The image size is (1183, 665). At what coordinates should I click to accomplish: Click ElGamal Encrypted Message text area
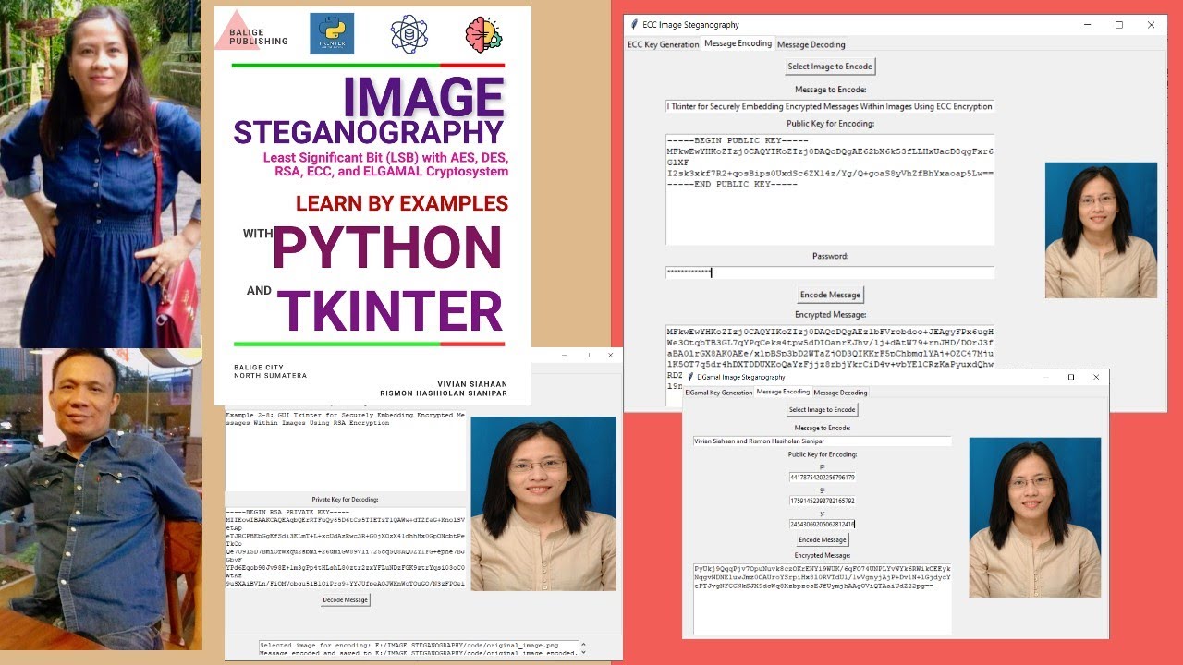pos(822,598)
